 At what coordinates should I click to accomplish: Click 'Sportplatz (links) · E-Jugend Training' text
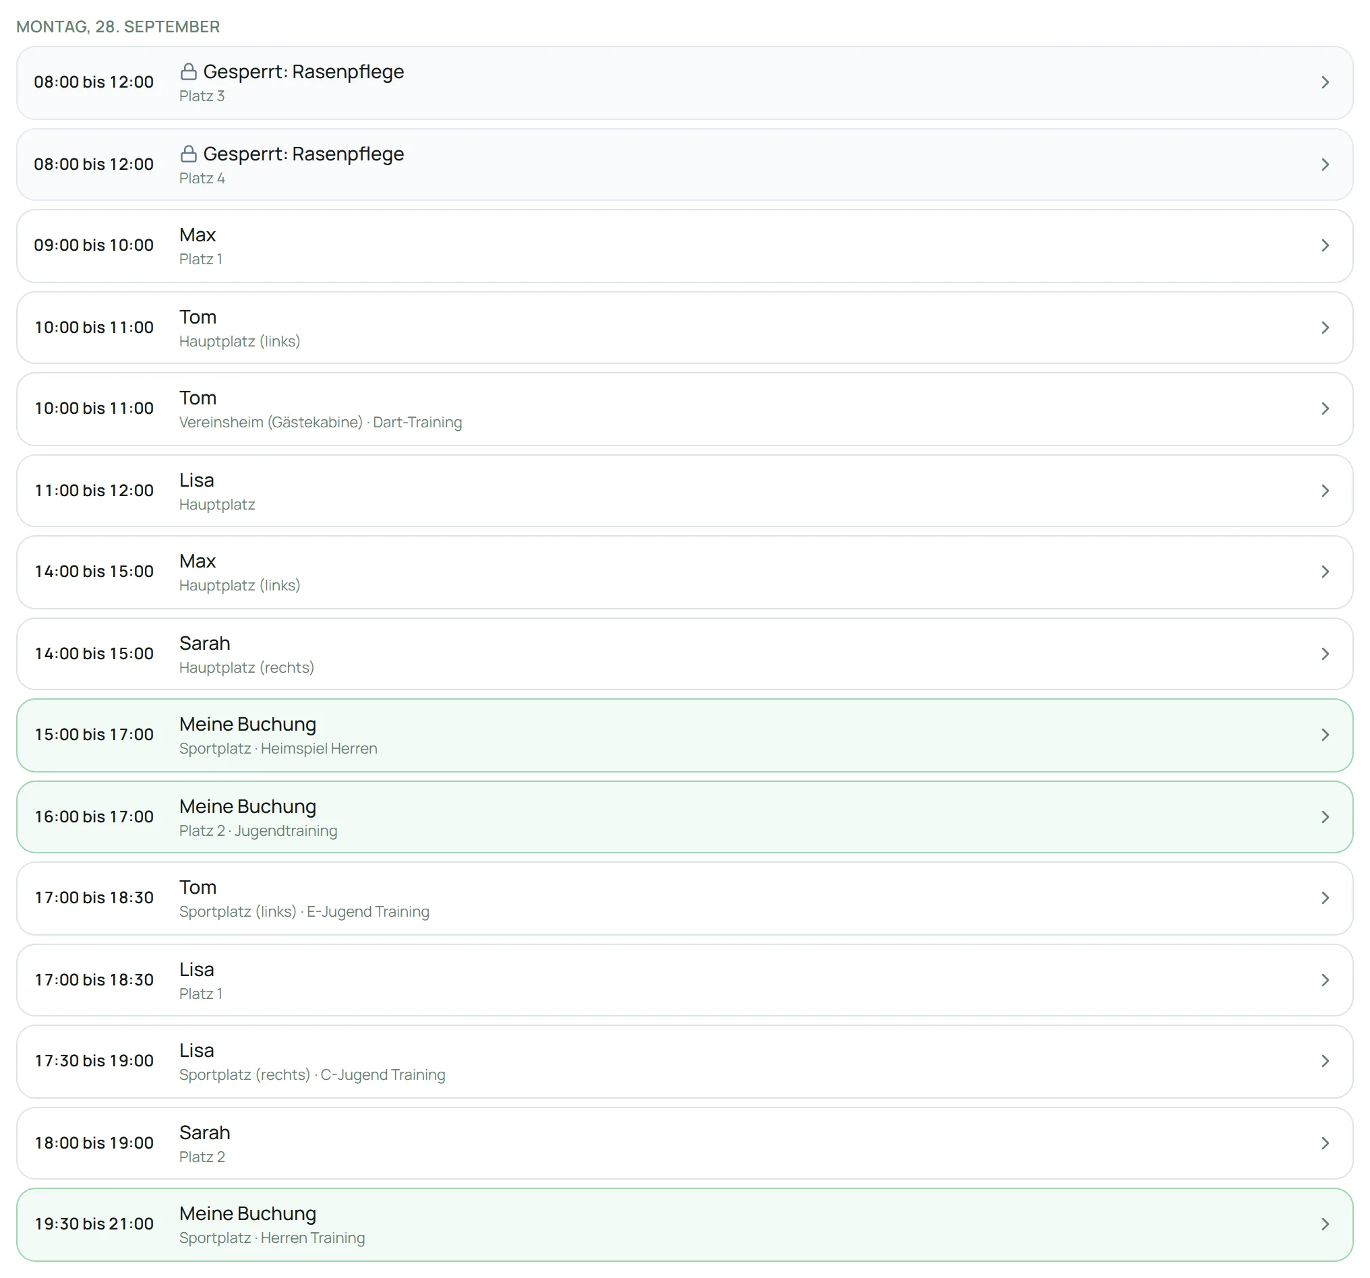[x=304, y=912]
